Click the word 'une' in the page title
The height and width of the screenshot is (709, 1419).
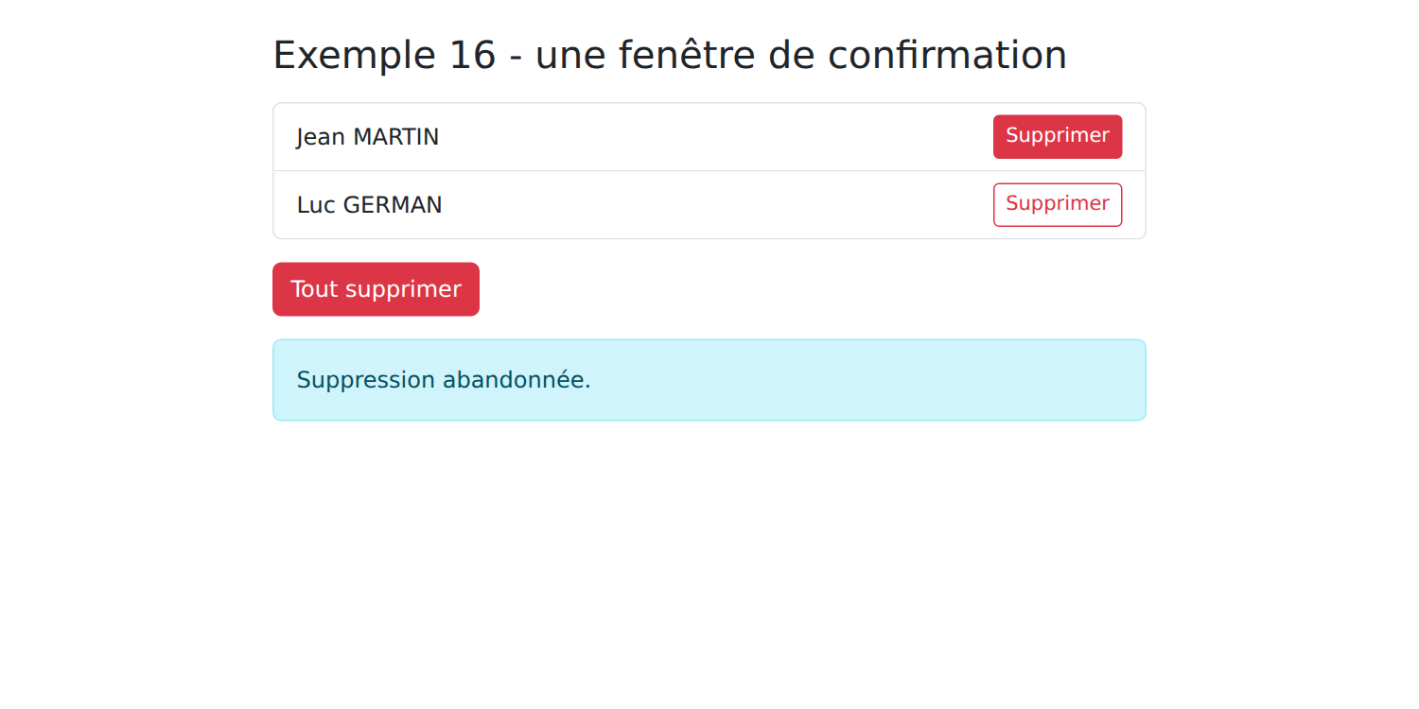point(571,55)
